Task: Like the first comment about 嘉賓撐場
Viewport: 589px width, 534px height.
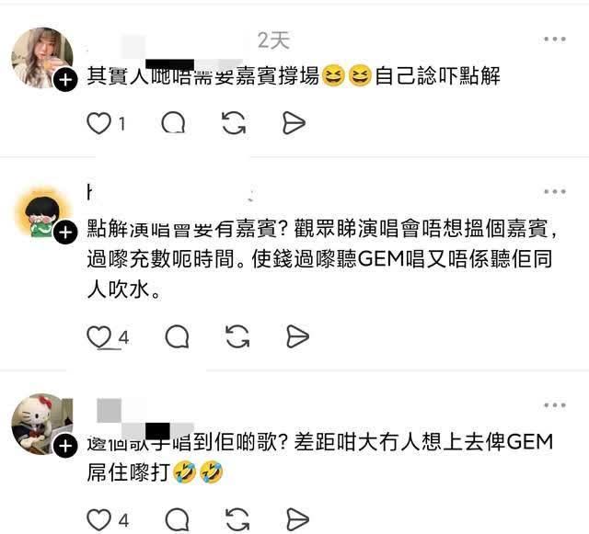Action: coord(98,123)
